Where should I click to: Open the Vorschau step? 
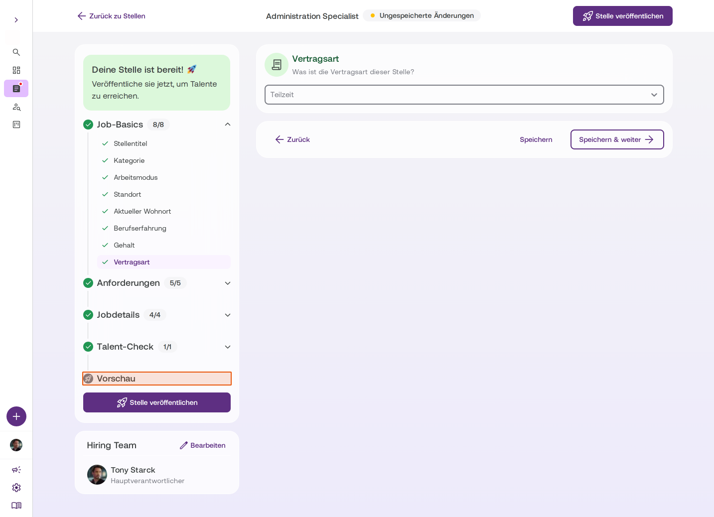(157, 379)
